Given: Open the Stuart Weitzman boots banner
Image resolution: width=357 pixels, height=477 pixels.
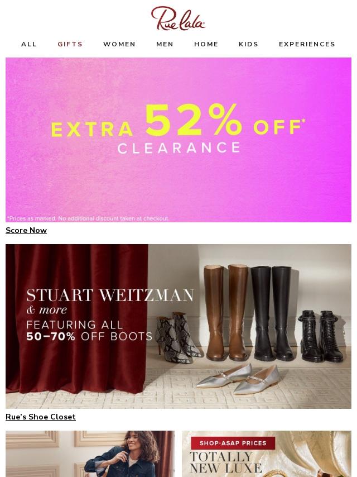Looking at the screenshot, I should [x=178, y=326].
